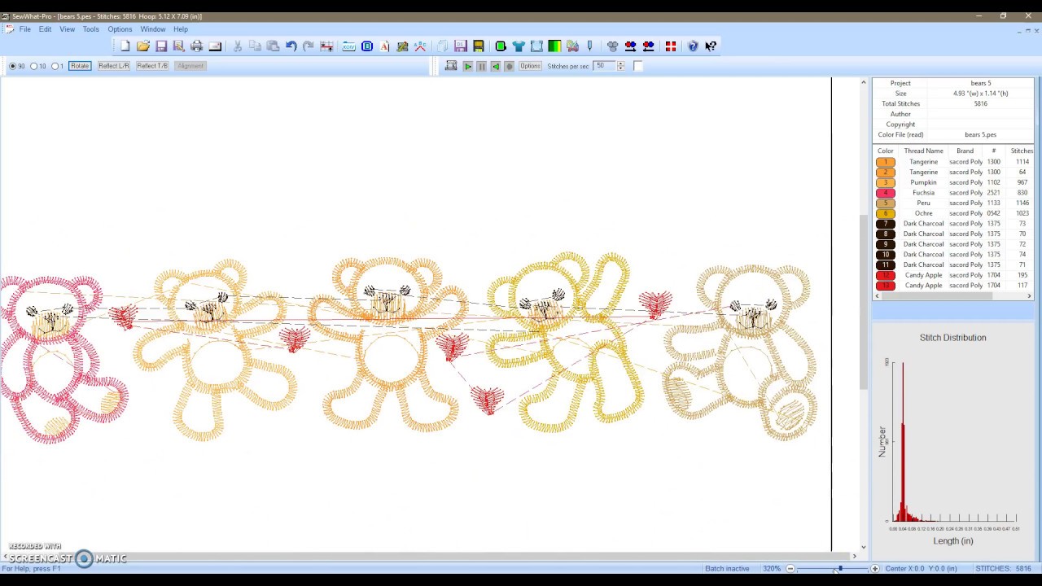Image resolution: width=1042 pixels, height=586 pixels.
Task: Click the grey thread spools icon
Action: [x=613, y=46]
